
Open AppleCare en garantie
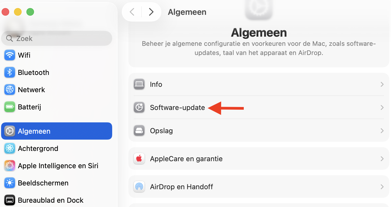point(186,158)
